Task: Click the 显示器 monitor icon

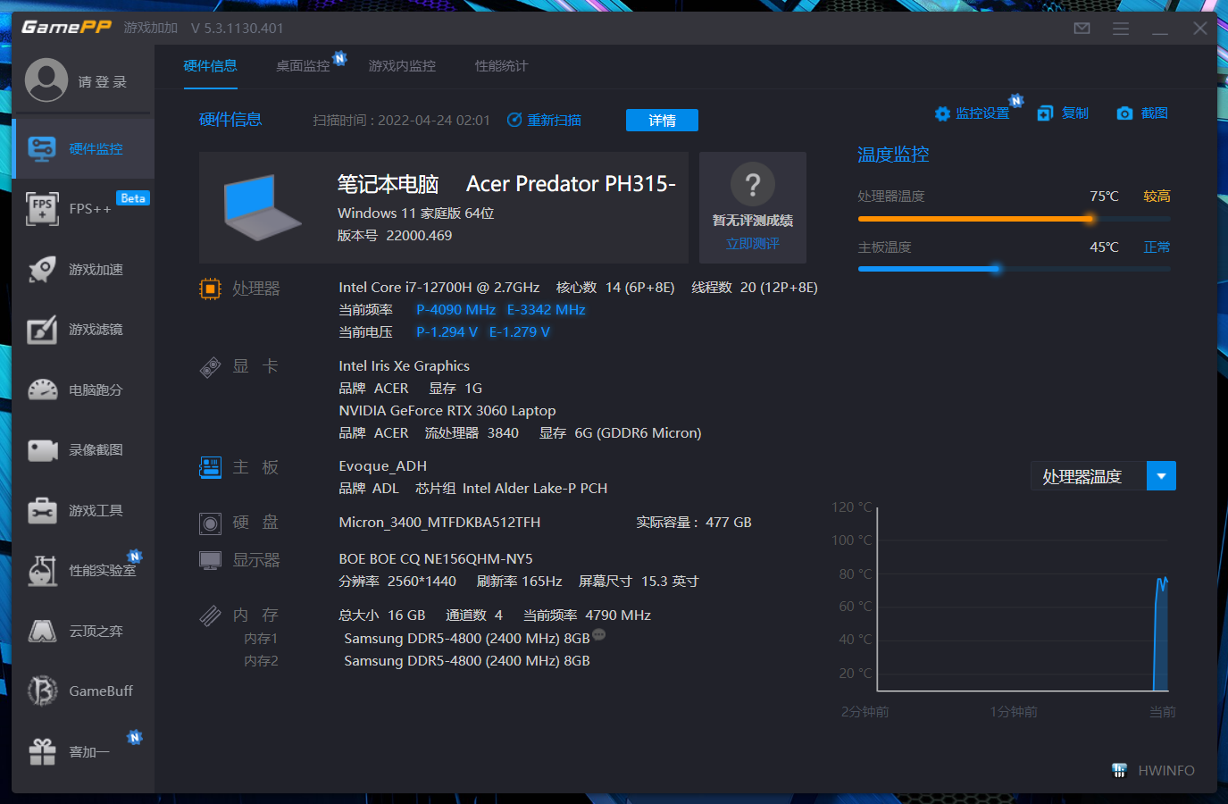Action: 210,560
